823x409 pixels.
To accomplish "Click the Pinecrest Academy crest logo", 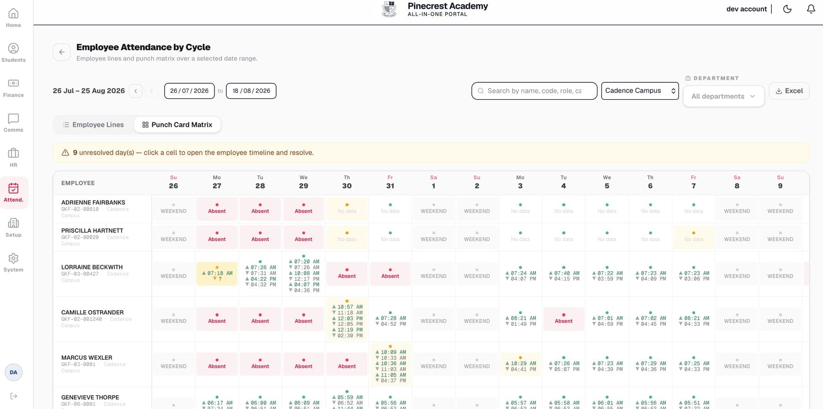I will coord(389,9).
